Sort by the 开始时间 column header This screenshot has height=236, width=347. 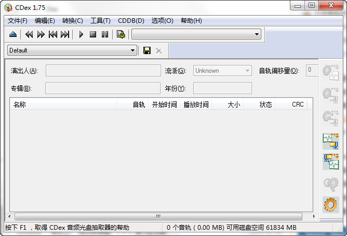pos(164,104)
